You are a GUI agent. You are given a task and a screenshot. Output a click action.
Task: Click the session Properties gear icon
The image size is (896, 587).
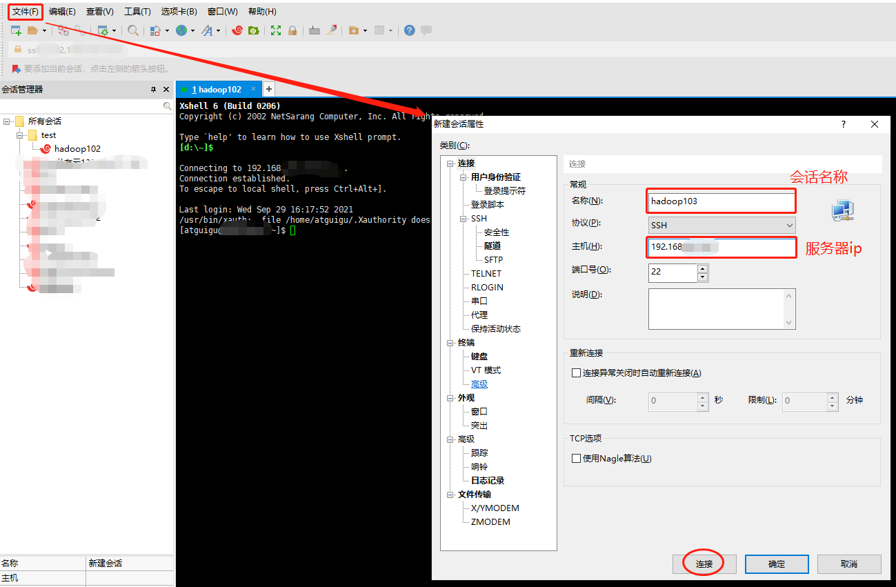103,30
